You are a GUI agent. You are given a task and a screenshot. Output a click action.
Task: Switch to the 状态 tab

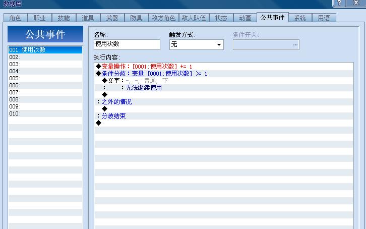click(x=221, y=18)
